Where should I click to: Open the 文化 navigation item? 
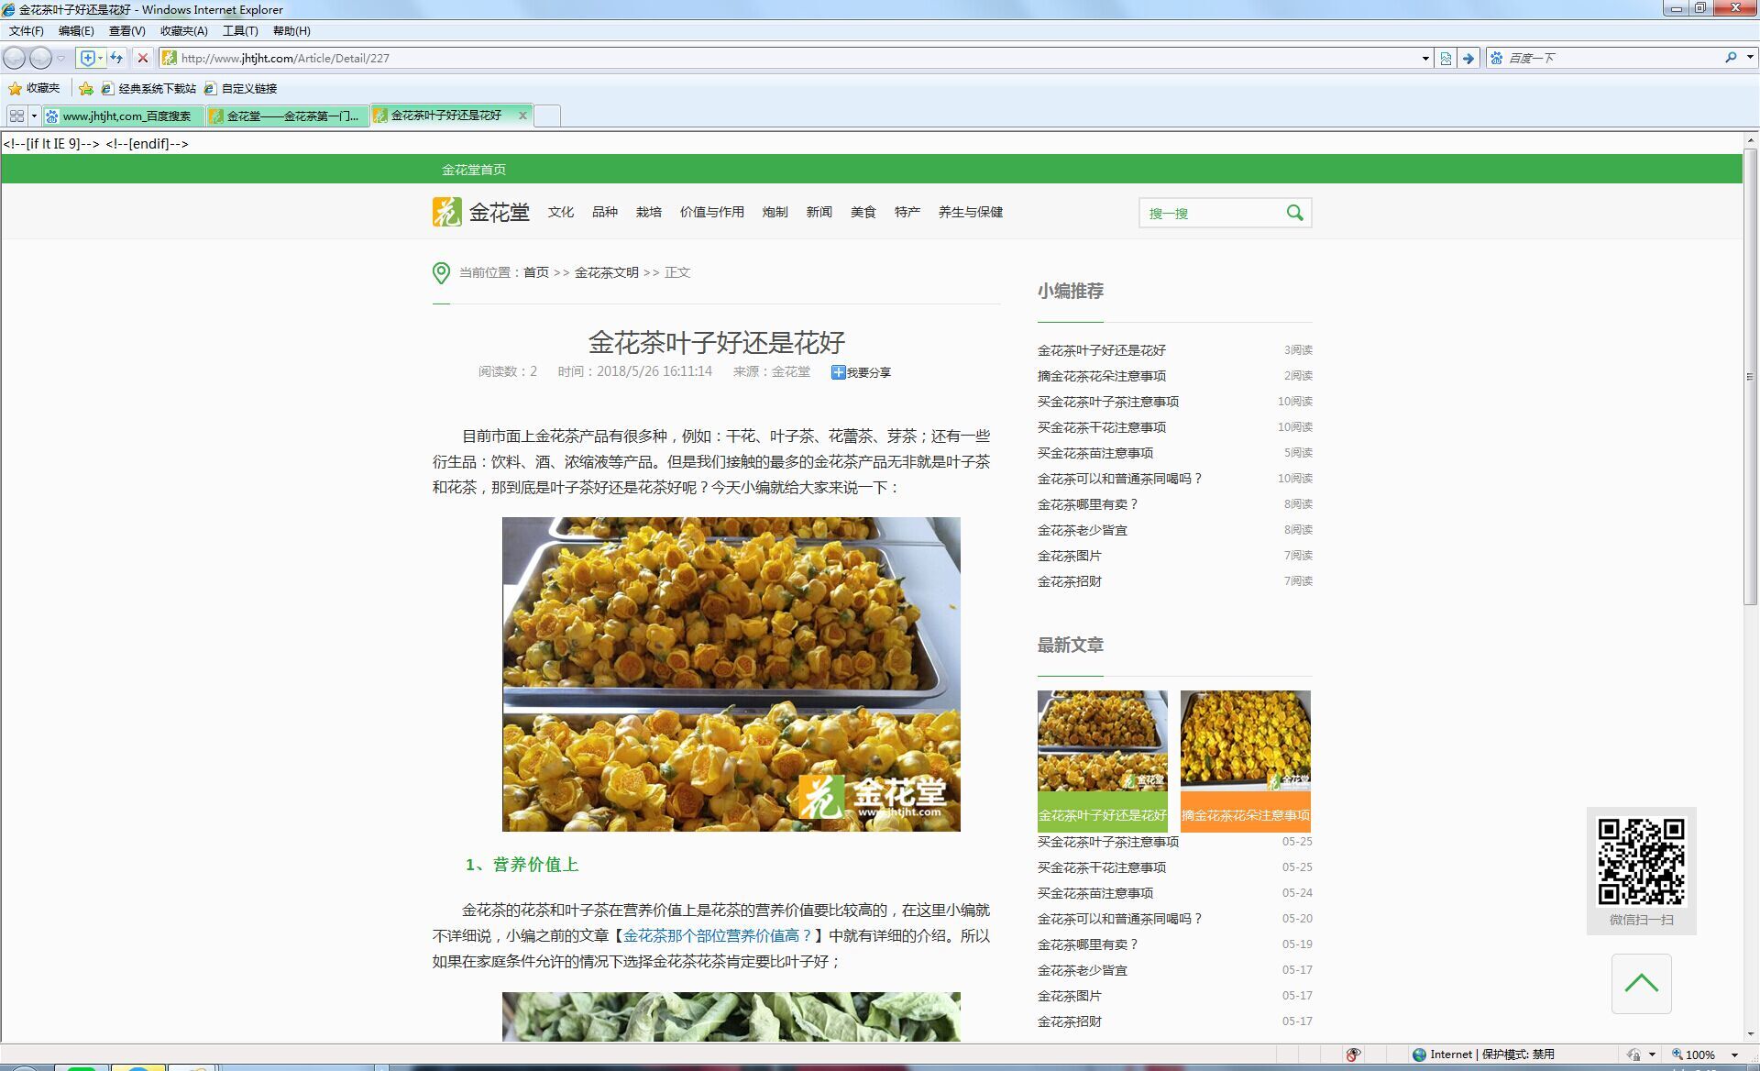tap(561, 212)
